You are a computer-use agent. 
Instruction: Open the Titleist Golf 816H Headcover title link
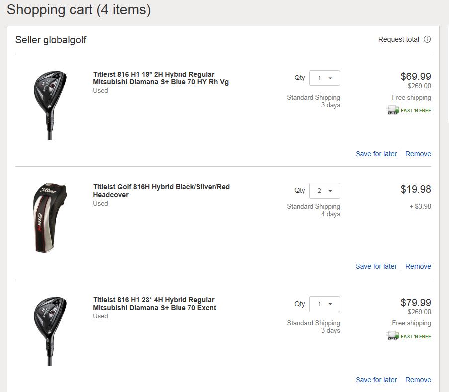click(161, 191)
